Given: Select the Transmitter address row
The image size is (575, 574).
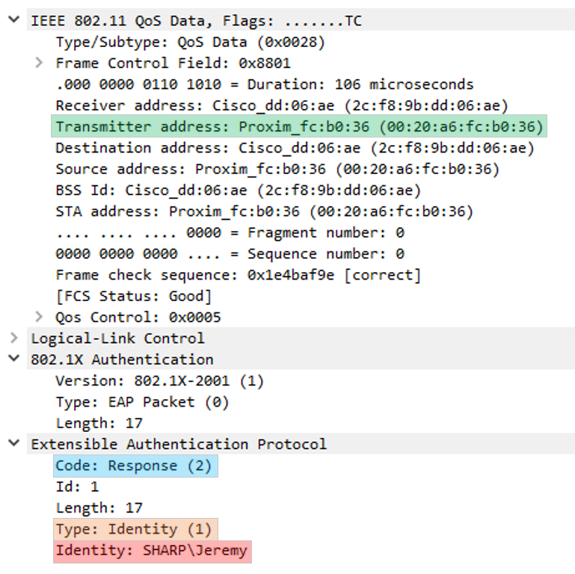Looking at the screenshot, I should (299, 126).
